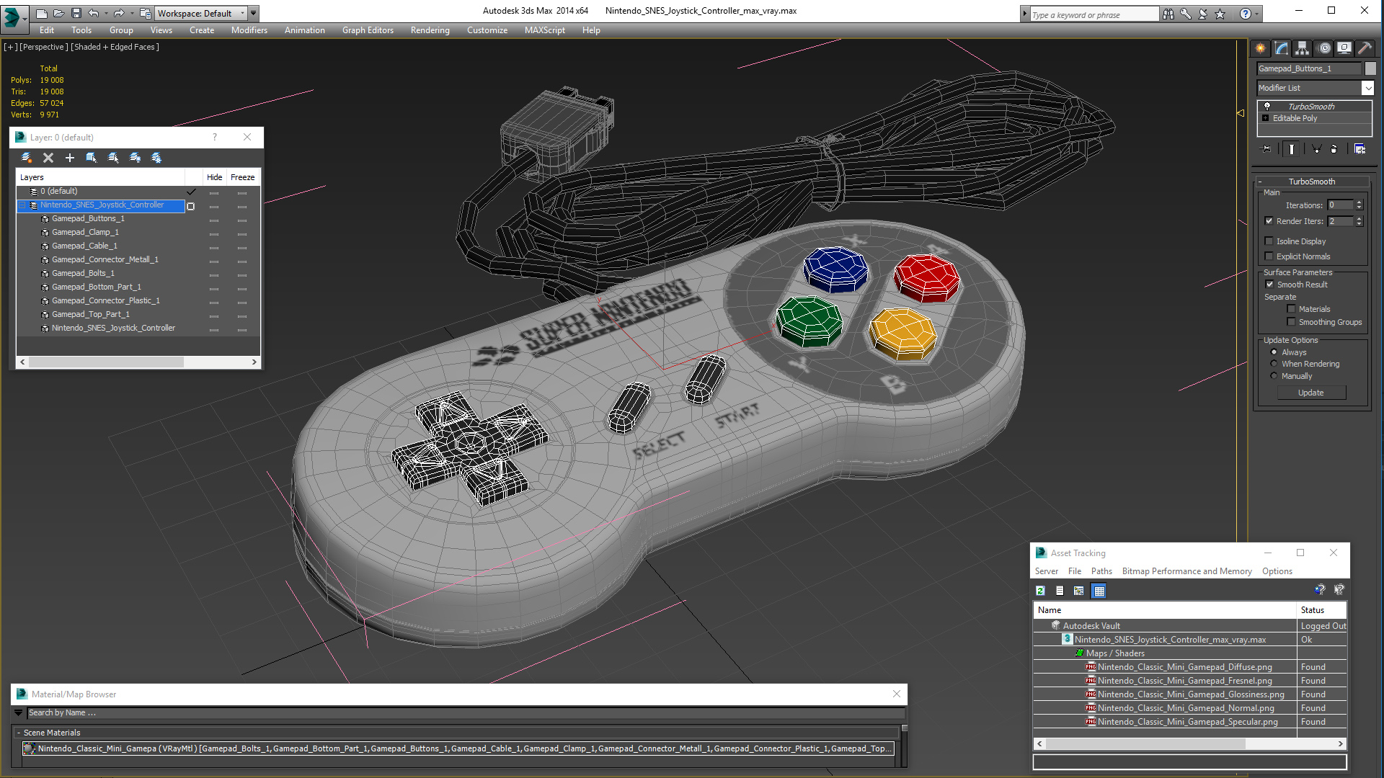Enable Separate by Materials checkbox
The height and width of the screenshot is (778, 1384).
pos(1291,309)
